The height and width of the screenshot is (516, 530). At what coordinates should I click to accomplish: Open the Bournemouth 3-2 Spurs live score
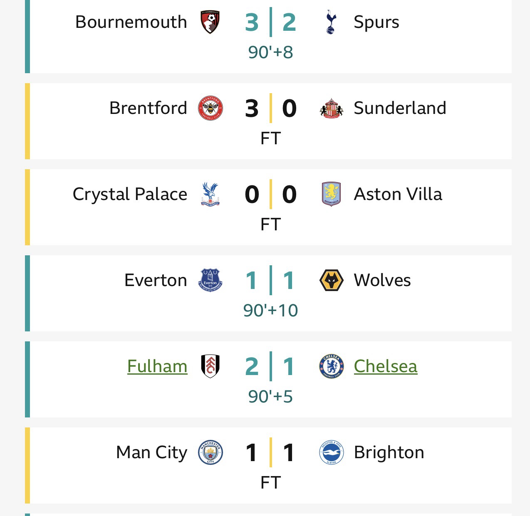pyautogui.click(x=270, y=22)
